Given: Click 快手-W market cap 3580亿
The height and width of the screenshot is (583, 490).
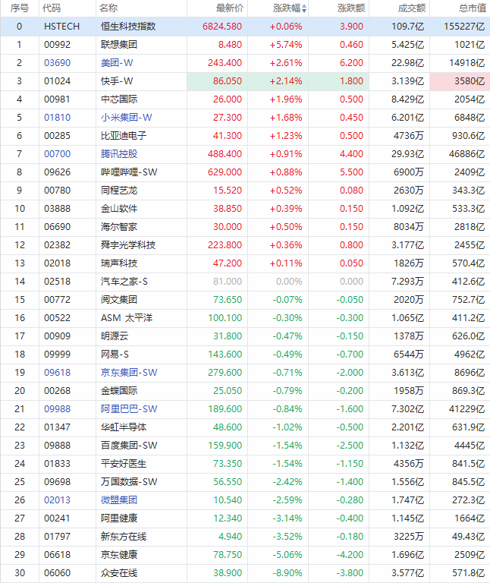Looking at the screenshot, I should point(470,81).
